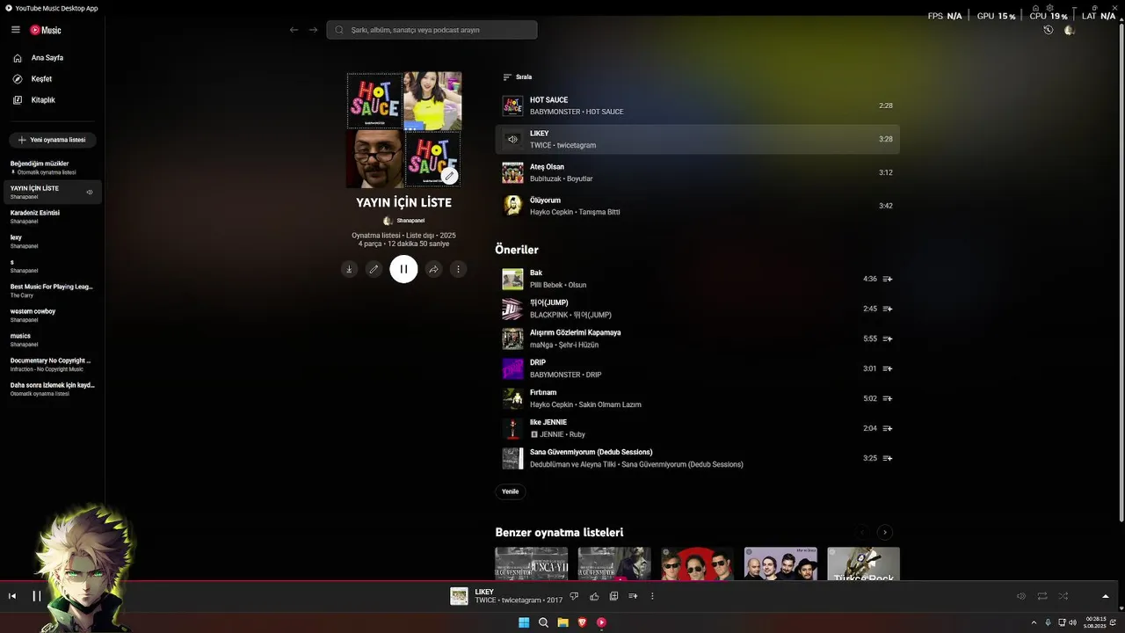Open the hamburger guide menu
This screenshot has width=1125, height=633.
coord(16,30)
